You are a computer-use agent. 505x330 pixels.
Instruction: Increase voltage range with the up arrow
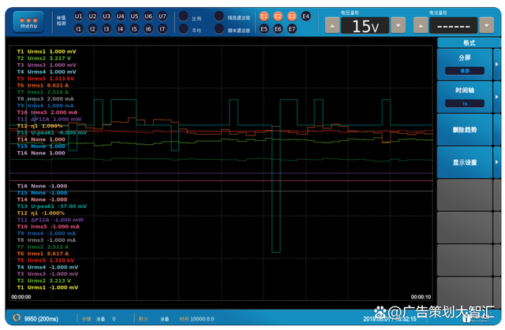(x=332, y=25)
